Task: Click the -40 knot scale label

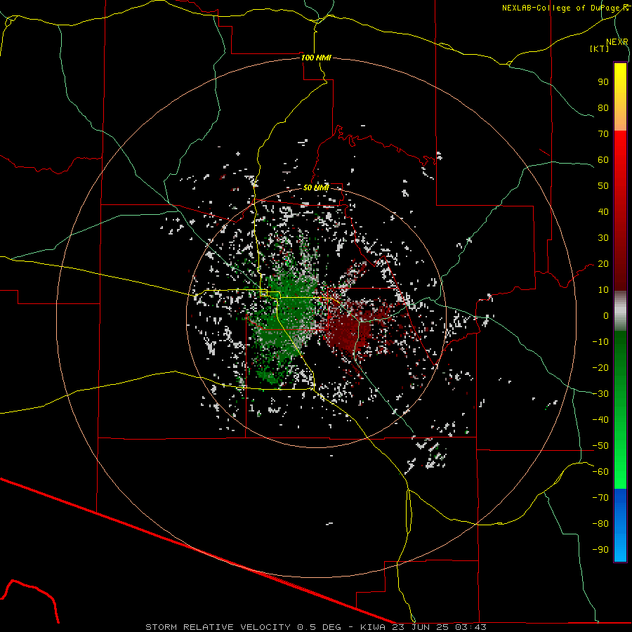Action: tap(600, 420)
